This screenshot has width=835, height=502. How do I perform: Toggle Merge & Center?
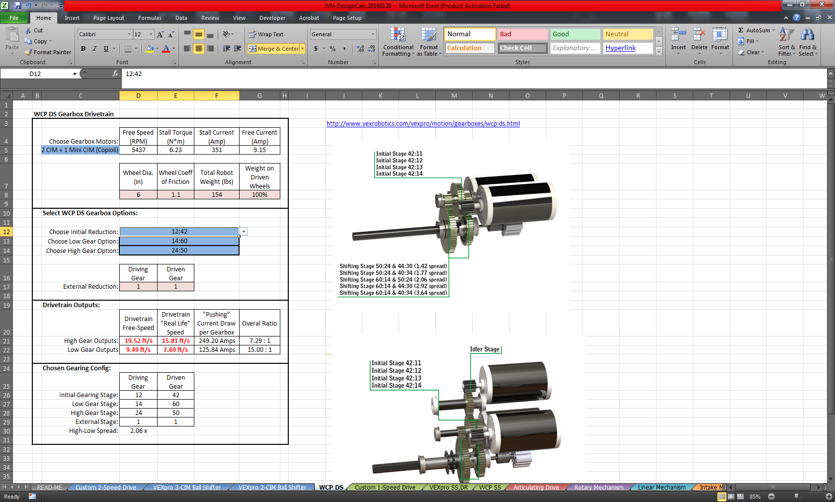pos(273,49)
